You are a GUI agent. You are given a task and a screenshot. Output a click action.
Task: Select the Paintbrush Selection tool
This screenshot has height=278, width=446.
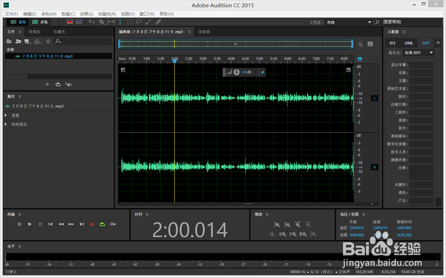(x=148, y=22)
